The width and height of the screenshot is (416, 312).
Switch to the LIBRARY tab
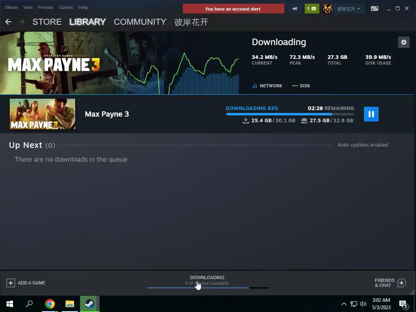(88, 22)
